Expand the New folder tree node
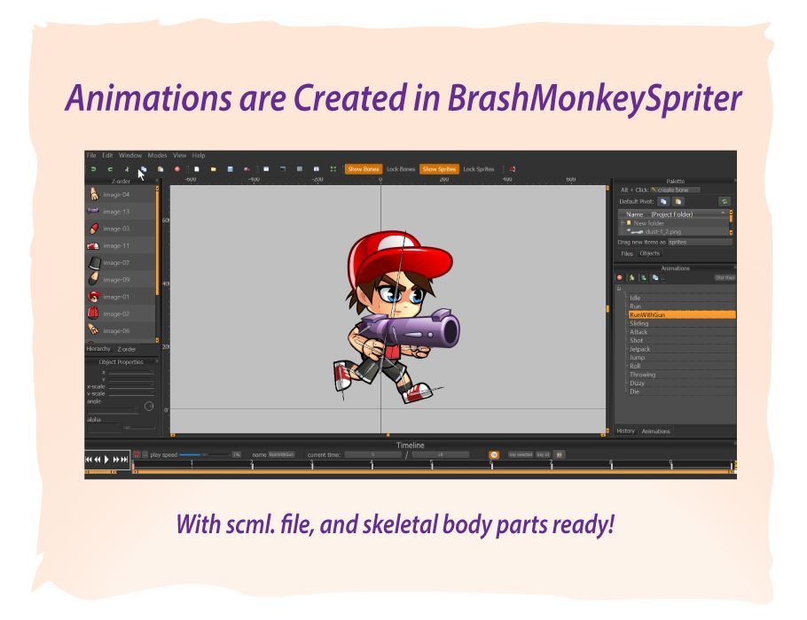807x620 pixels. (623, 223)
